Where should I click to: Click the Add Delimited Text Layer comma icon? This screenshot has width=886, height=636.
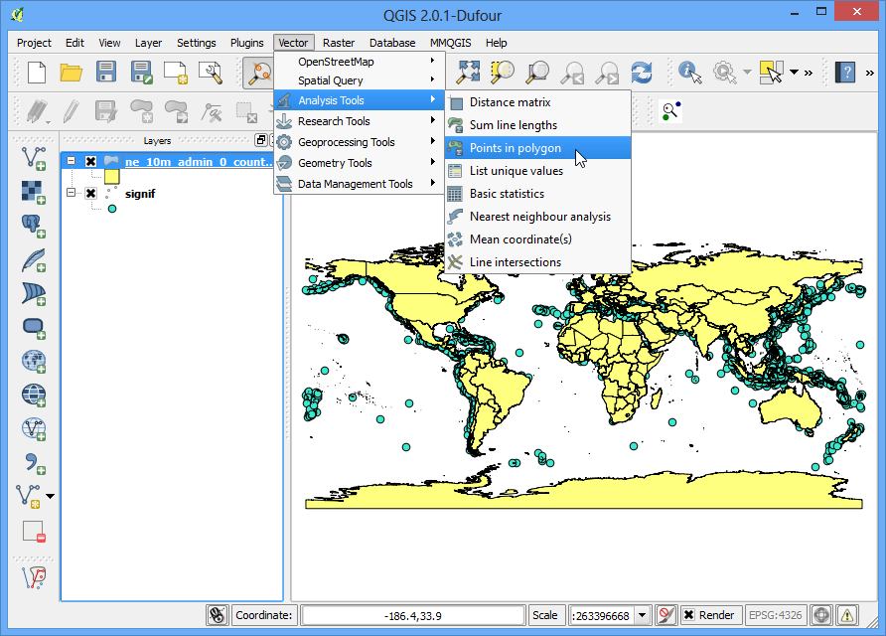pyautogui.click(x=35, y=463)
